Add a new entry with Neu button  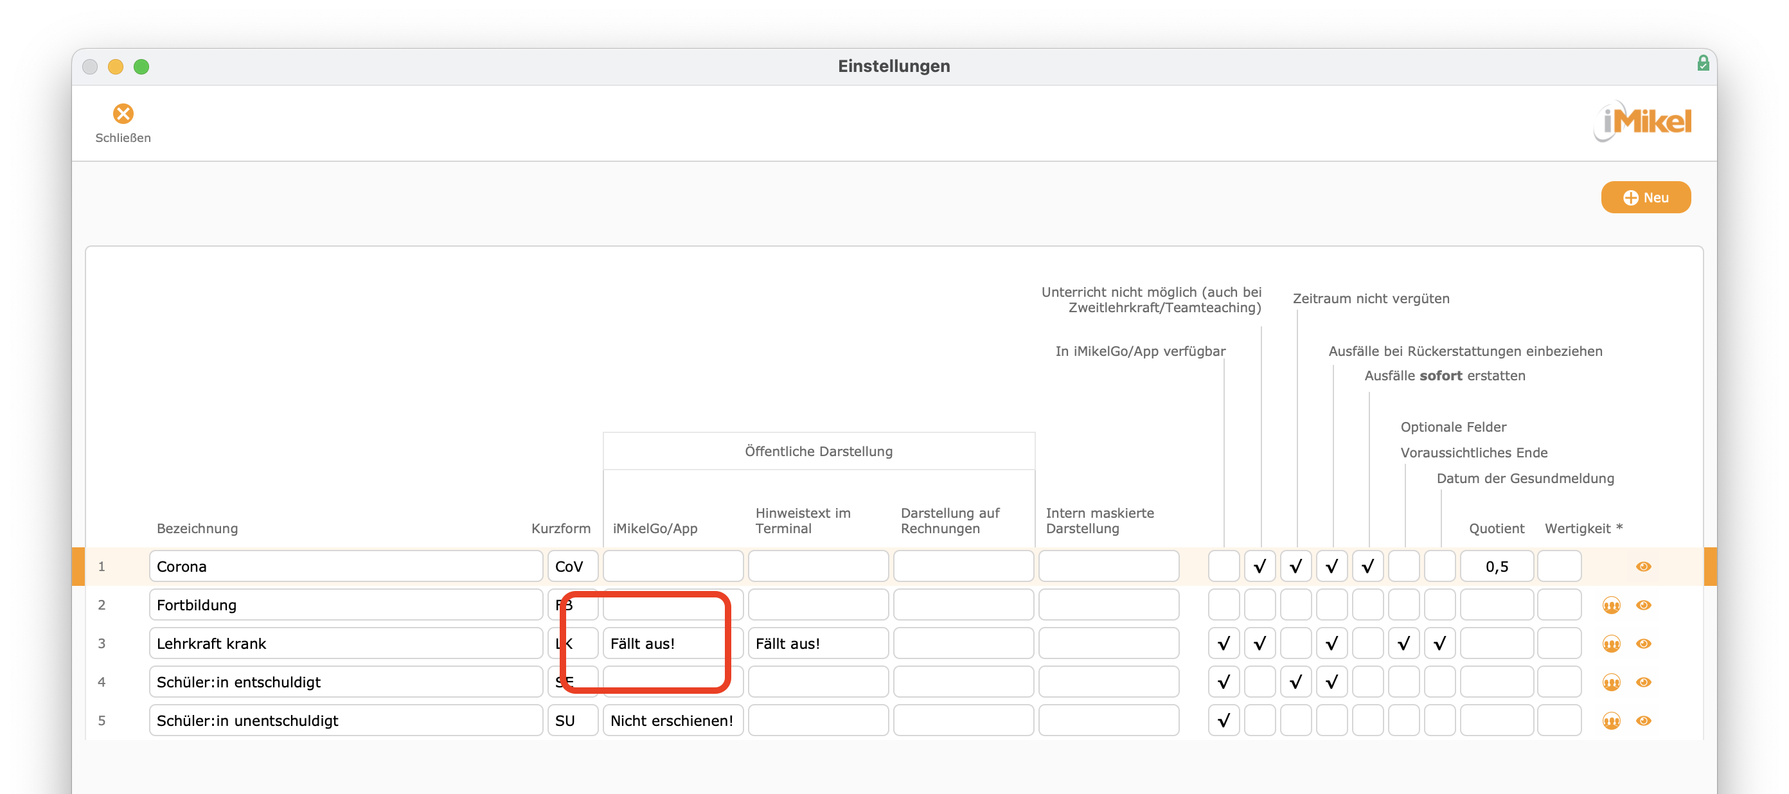[1645, 197]
